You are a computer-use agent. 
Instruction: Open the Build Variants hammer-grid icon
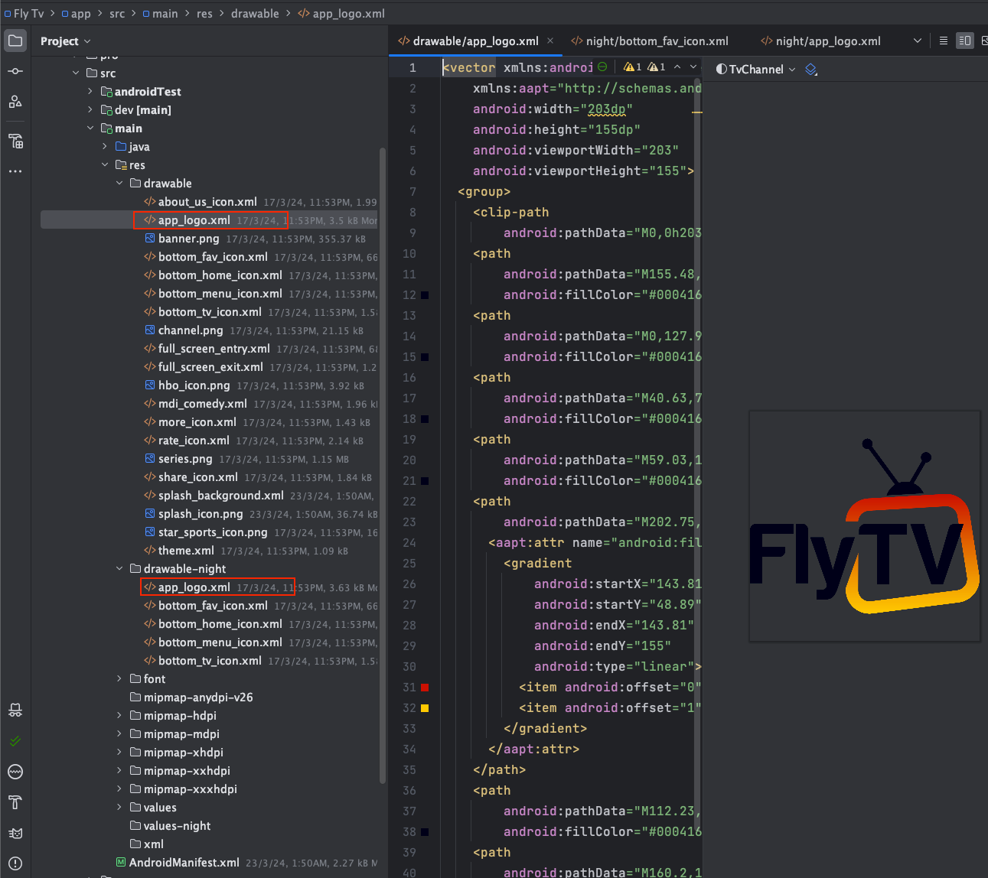(x=15, y=141)
